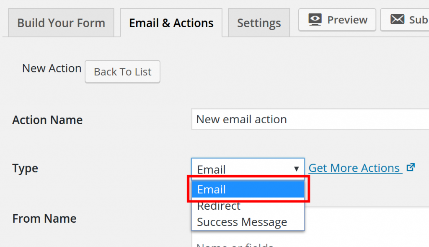Click external link icon beside Get More Actions
Image resolution: width=429 pixels, height=247 pixels.
point(411,167)
